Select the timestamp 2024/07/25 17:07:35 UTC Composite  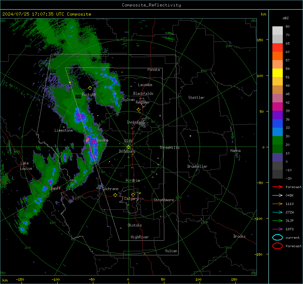coord(46,14)
